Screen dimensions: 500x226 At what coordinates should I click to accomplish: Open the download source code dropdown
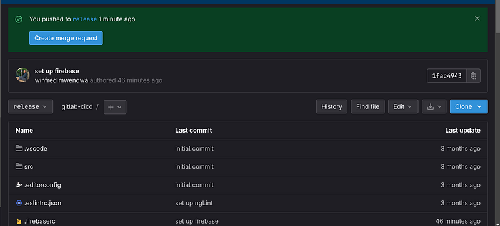[x=434, y=106]
